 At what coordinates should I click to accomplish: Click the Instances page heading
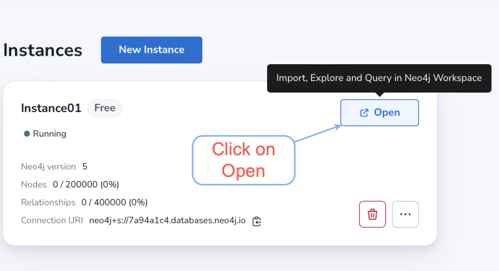42,51
